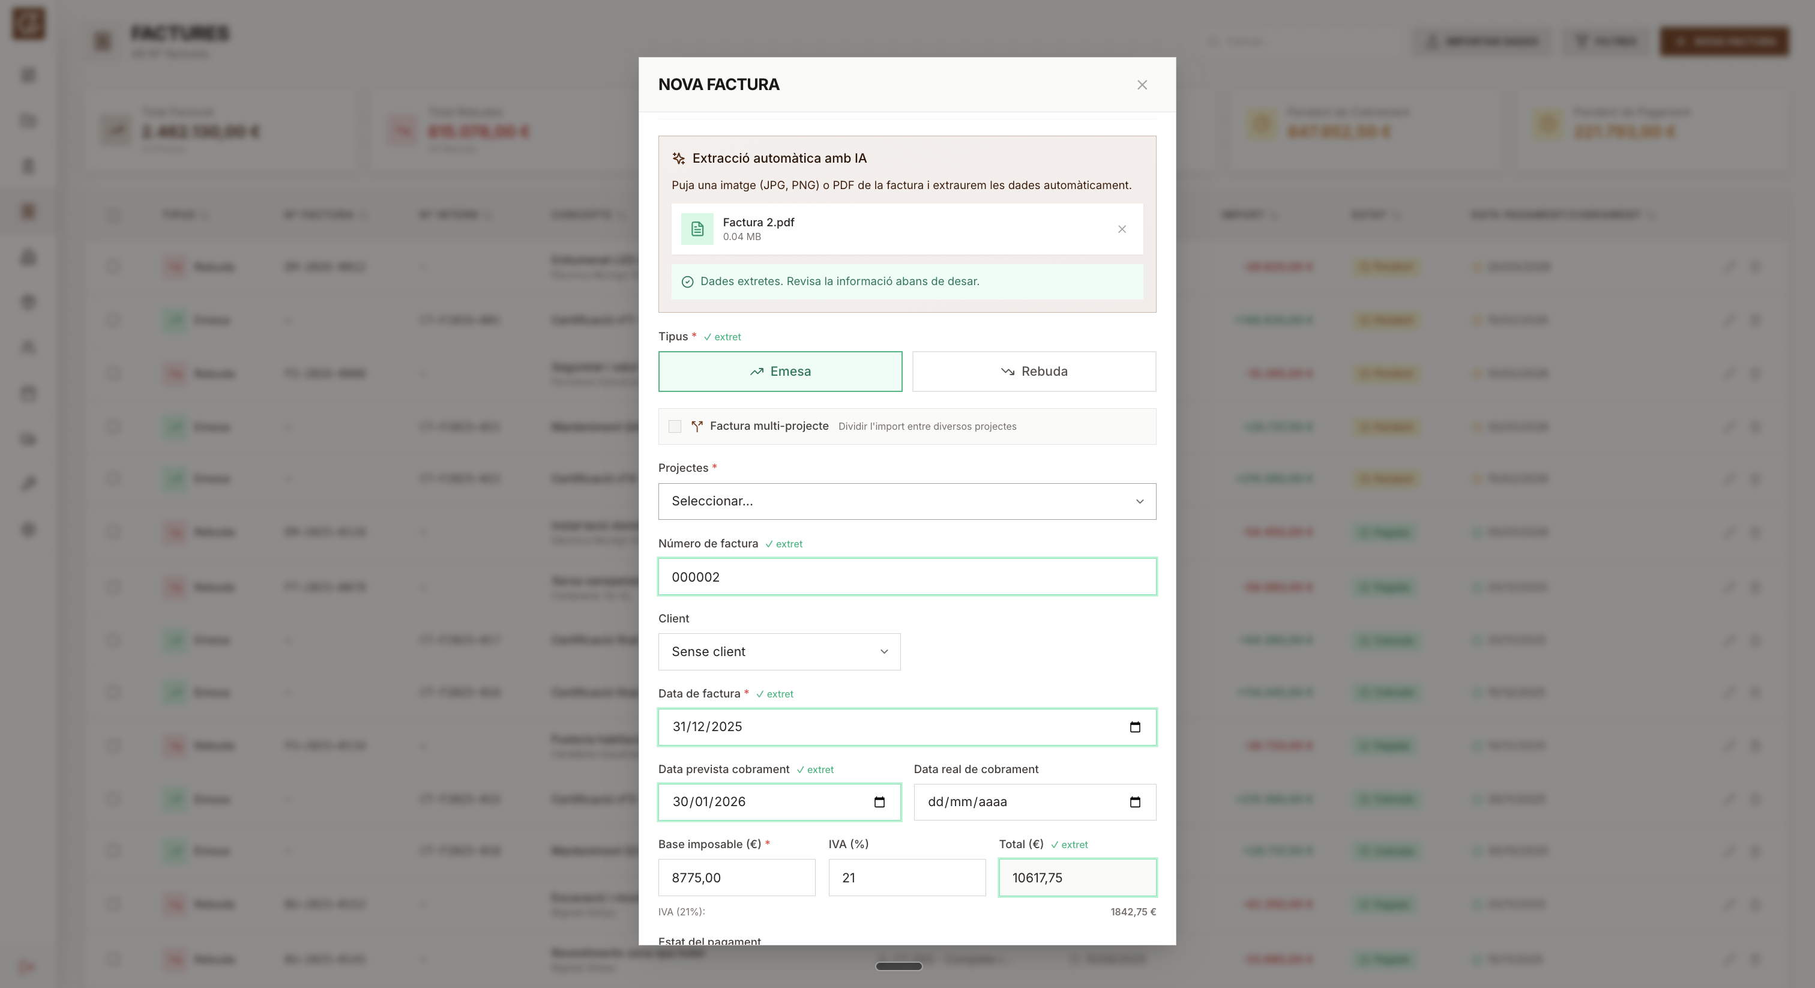Click the multi-project split arrows icon
1815x988 pixels.
click(697, 426)
